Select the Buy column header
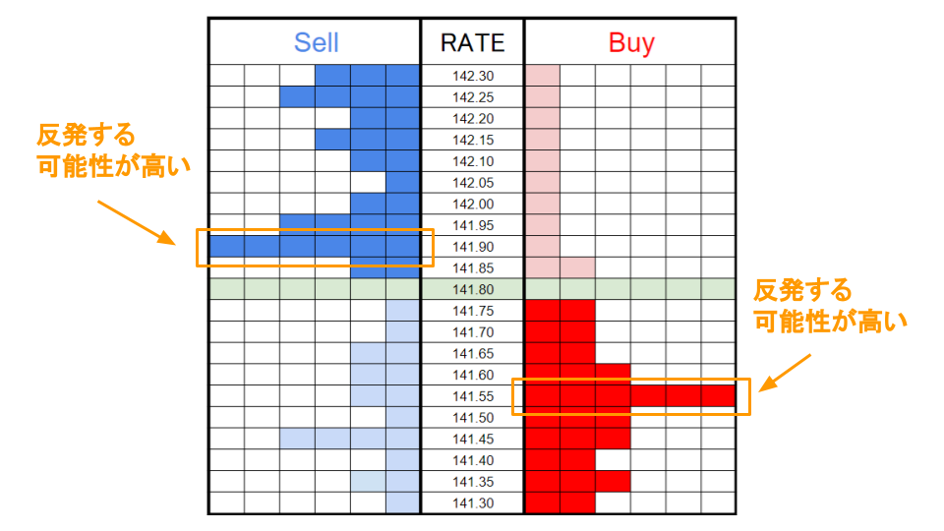Viewport: 944px width, 531px height. [x=630, y=42]
